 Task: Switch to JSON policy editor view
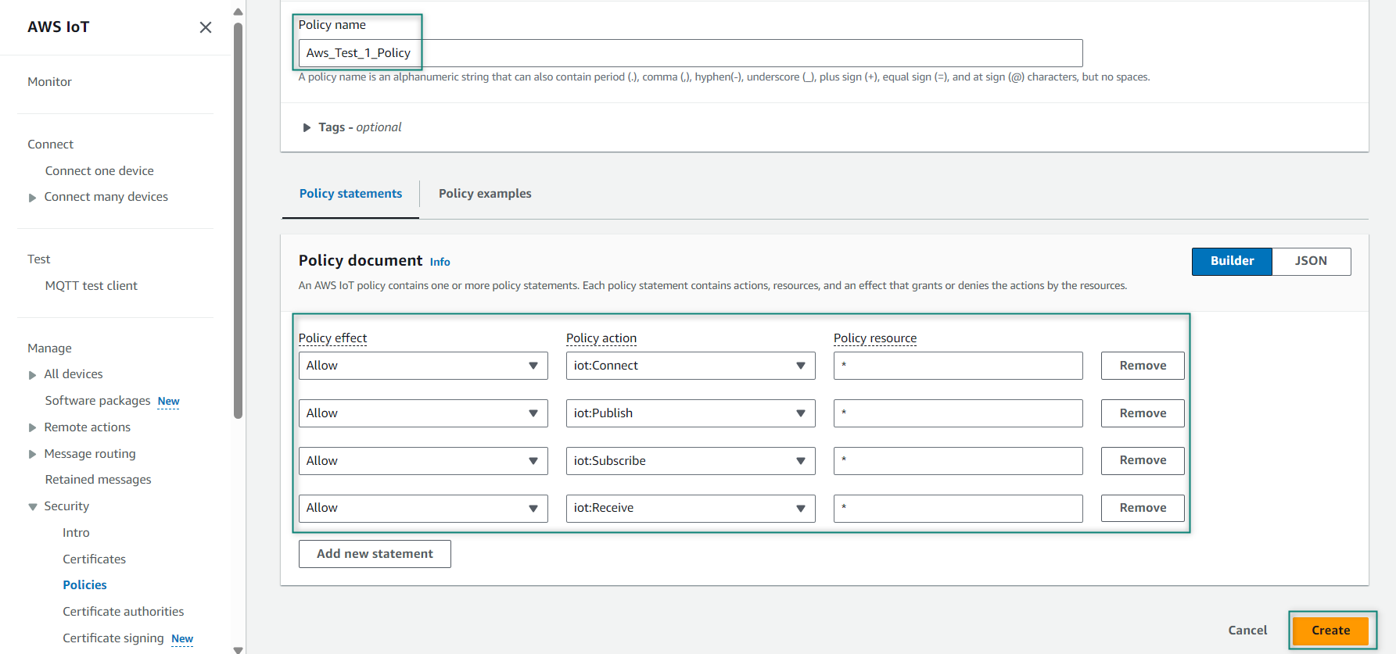(1310, 261)
